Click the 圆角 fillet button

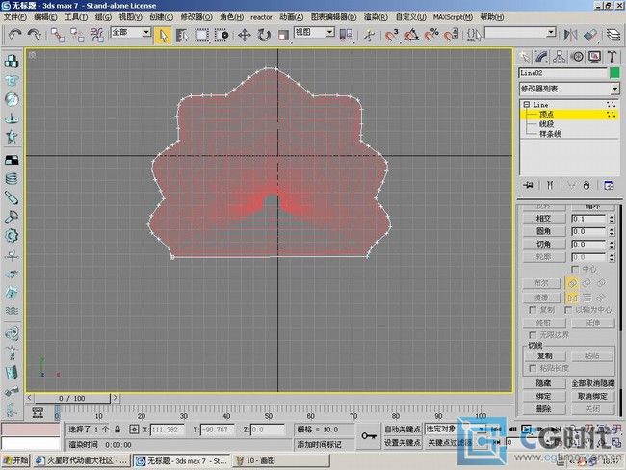coord(544,231)
